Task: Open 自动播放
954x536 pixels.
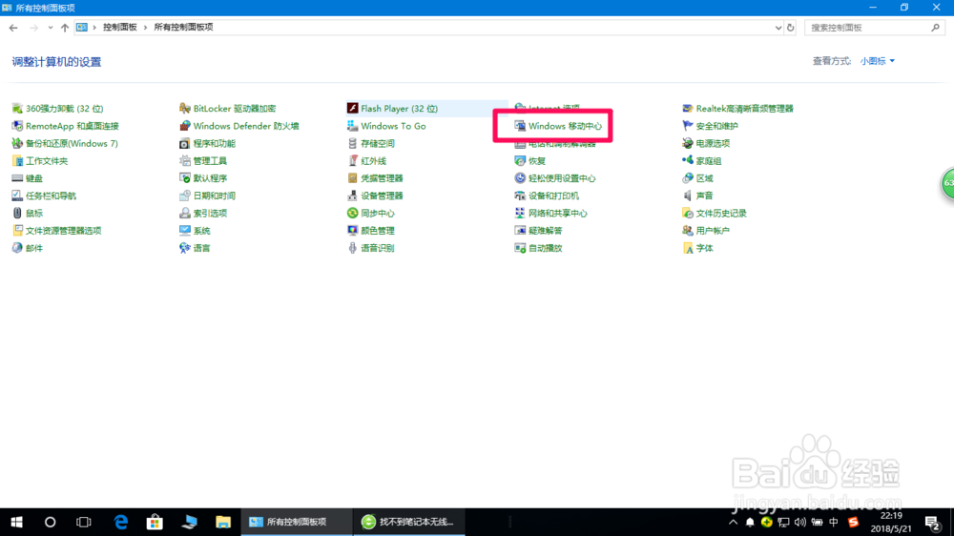Action: [538, 248]
